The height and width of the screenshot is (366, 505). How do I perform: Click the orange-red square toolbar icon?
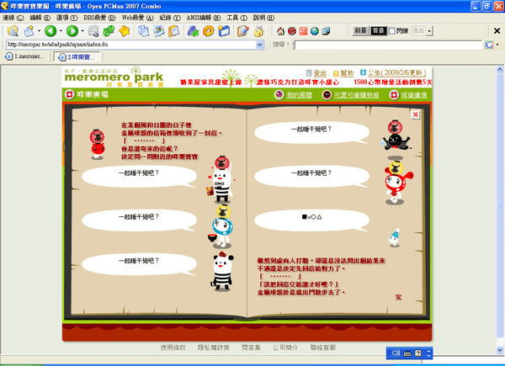(x=303, y=31)
